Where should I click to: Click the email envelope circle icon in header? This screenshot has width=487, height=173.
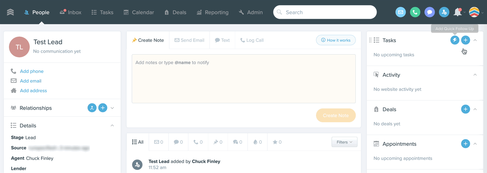pyautogui.click(x=401, y=12)
